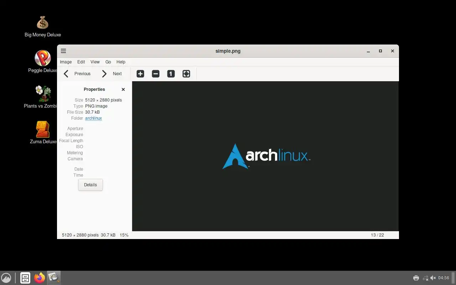456x285 pixels.
Task: Click the 04:56 clock in the tray
Action: point(444,278)
